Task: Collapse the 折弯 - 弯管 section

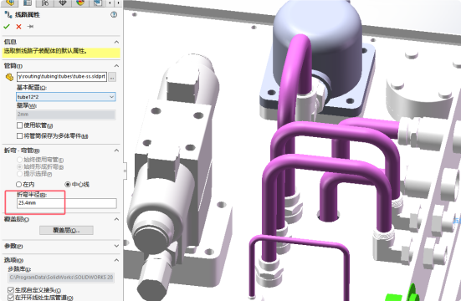Action: 117,150
